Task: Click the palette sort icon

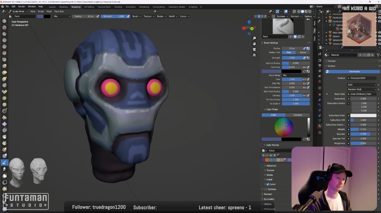Action: point(278,155)
